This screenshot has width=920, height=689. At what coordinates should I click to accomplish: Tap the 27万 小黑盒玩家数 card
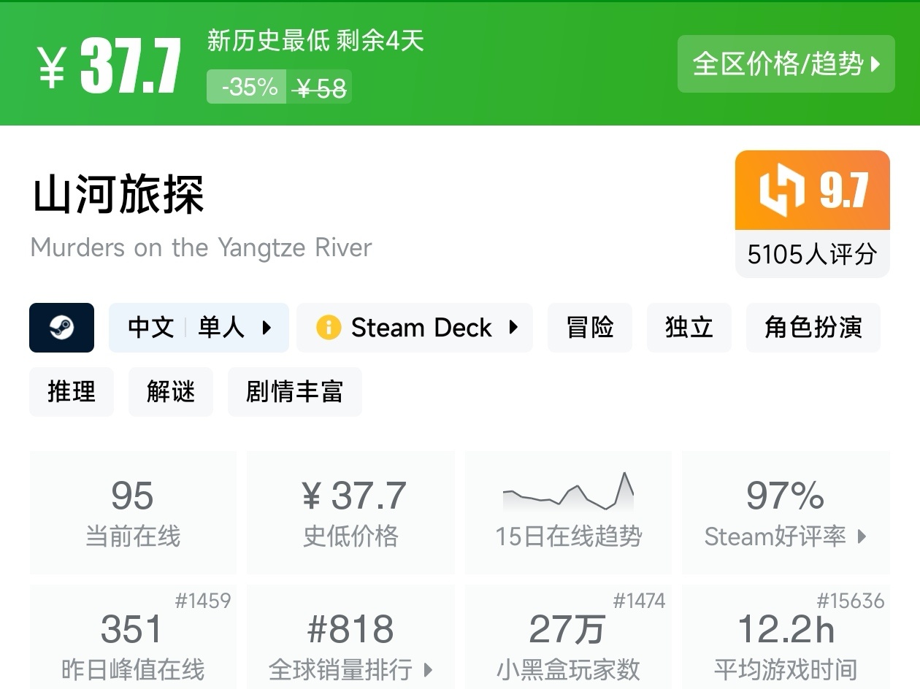(568, 636)
